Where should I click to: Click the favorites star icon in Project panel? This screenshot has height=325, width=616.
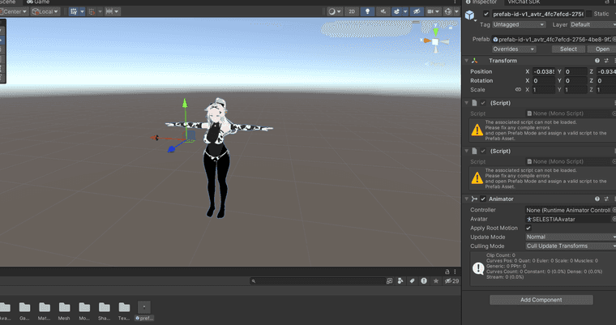[x=436, y=281]
